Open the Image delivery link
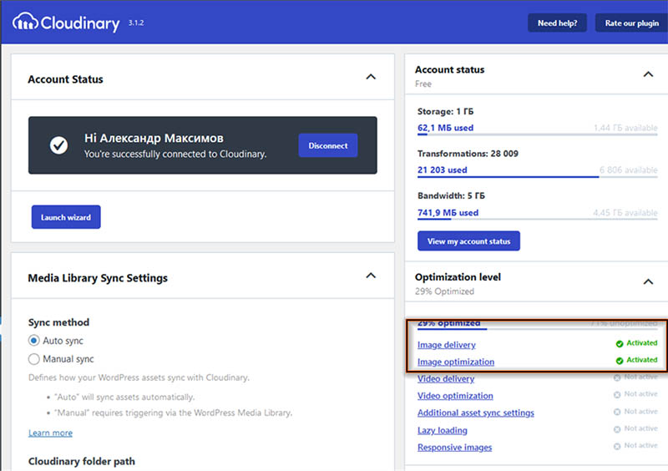The height and width of the screenshot is (471, 668). pyautogui.click(x=447, y=344)
